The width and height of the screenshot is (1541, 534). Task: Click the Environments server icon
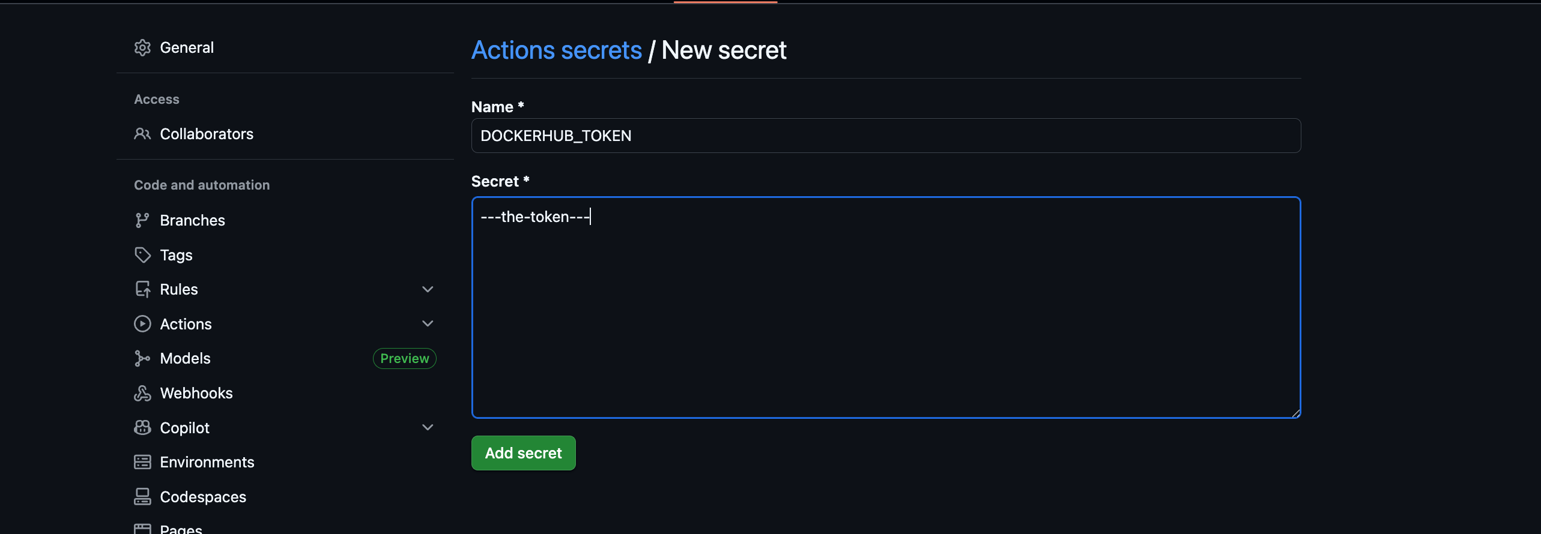click(142, 462)
